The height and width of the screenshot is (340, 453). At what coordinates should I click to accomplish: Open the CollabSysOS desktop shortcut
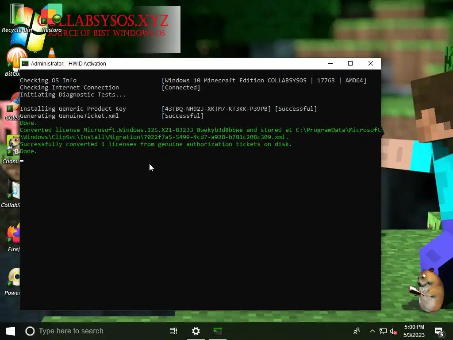coord(11,193)
